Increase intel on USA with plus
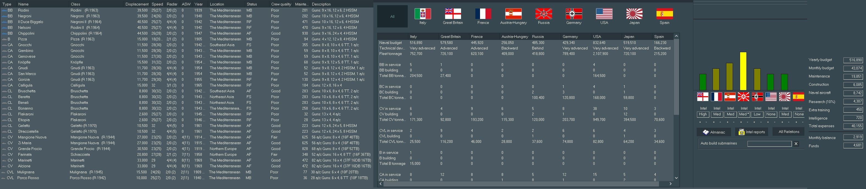The height and width of the screenshot is (189, 866). (x=768, y=122)
